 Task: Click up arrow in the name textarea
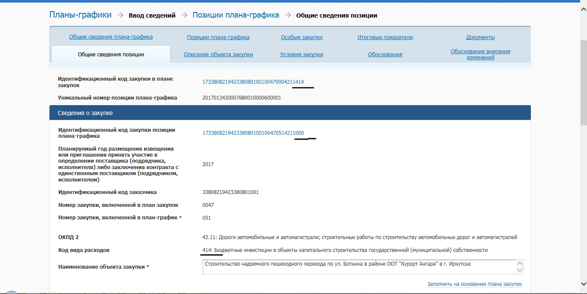pos(519,263)
